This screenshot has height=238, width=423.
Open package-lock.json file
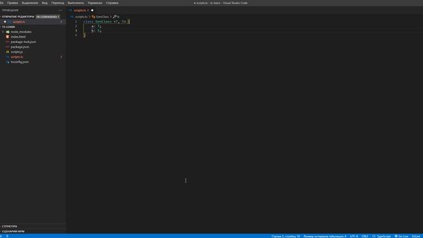[24, 42]
